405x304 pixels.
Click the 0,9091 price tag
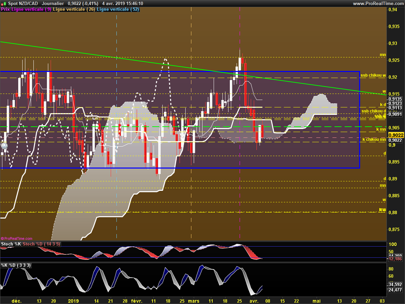pos(395,114)
